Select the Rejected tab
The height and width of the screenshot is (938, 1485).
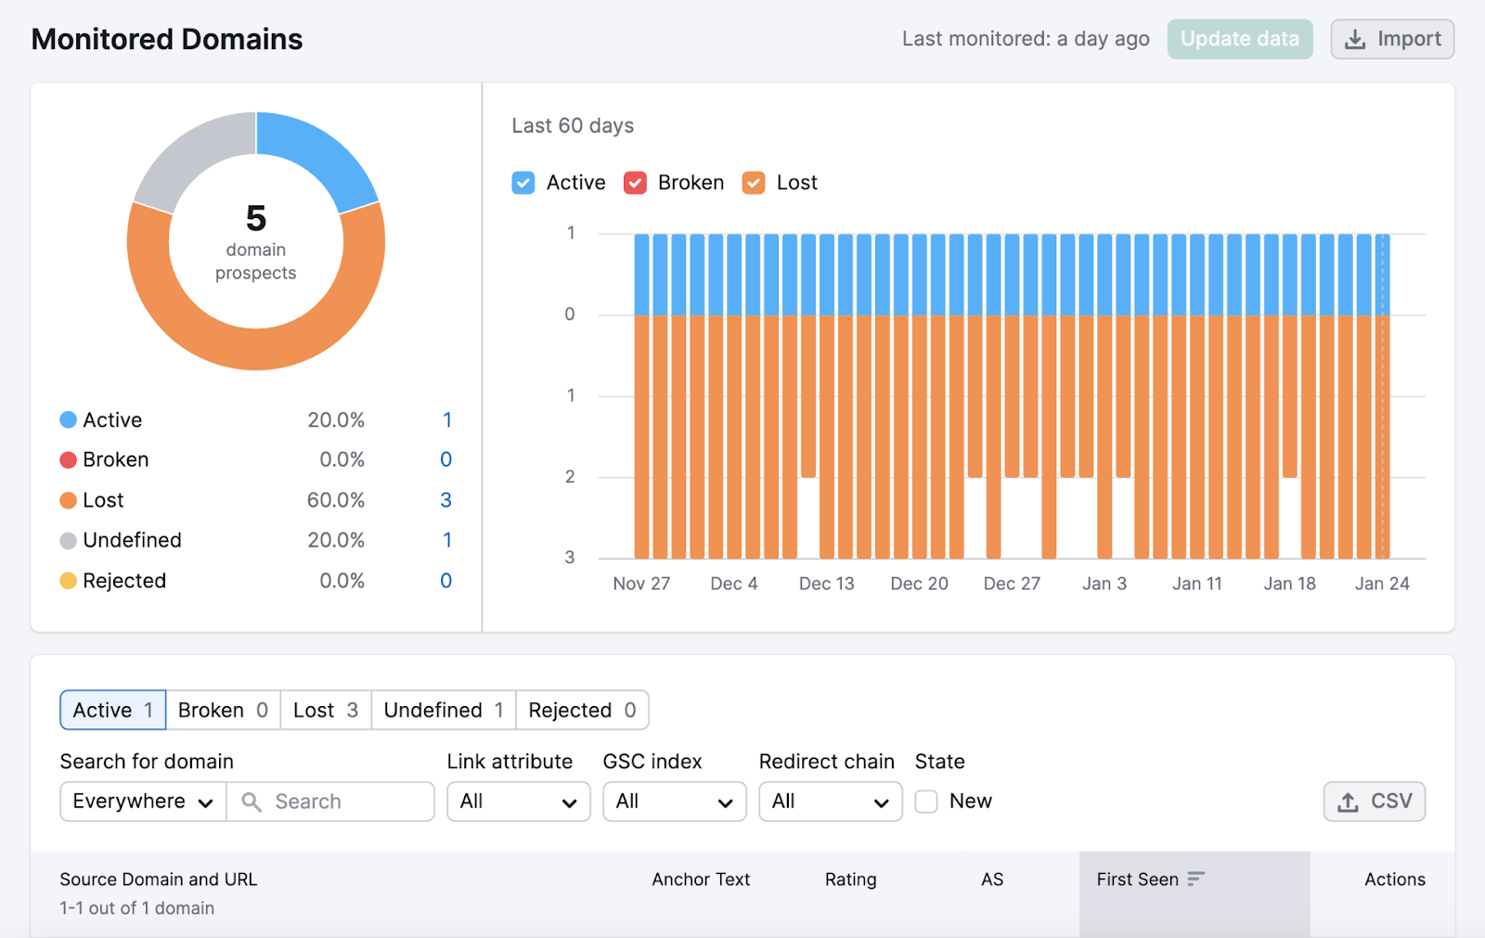tap(581, 710)
